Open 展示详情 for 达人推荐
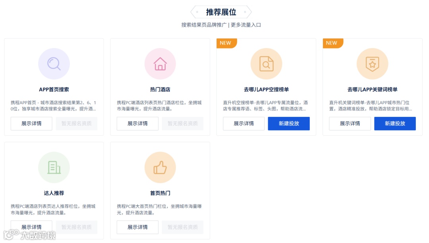The width and height of the screenshot is (429, 243). pyautogui.click(x=31, y=227)
